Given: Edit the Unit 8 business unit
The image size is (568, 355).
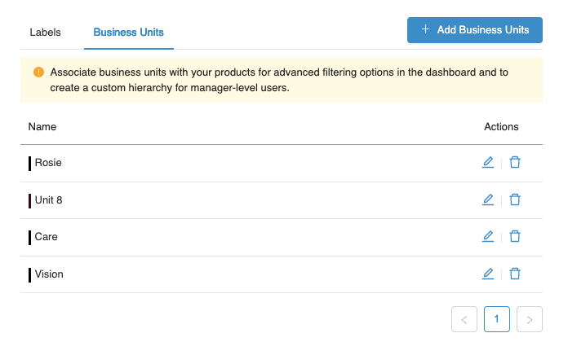Looking at the screenshot, I should pos(488,199).
